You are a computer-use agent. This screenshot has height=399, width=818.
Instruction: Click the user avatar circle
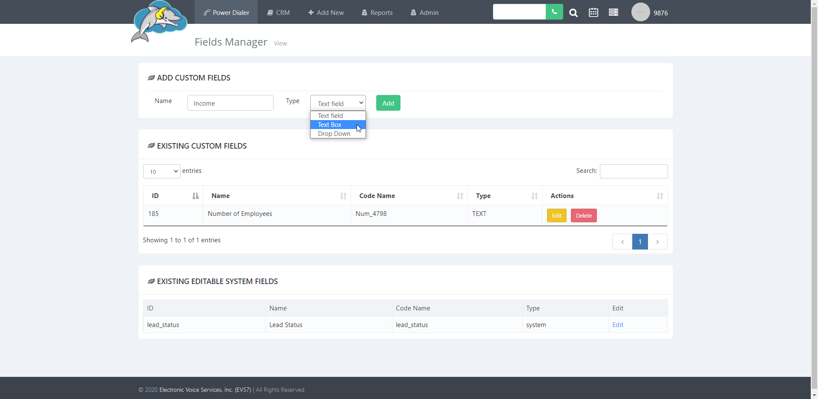click(640, 12)
